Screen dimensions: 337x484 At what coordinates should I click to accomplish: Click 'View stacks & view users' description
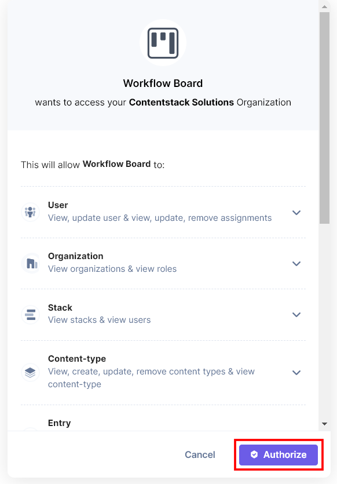[99, 320]
